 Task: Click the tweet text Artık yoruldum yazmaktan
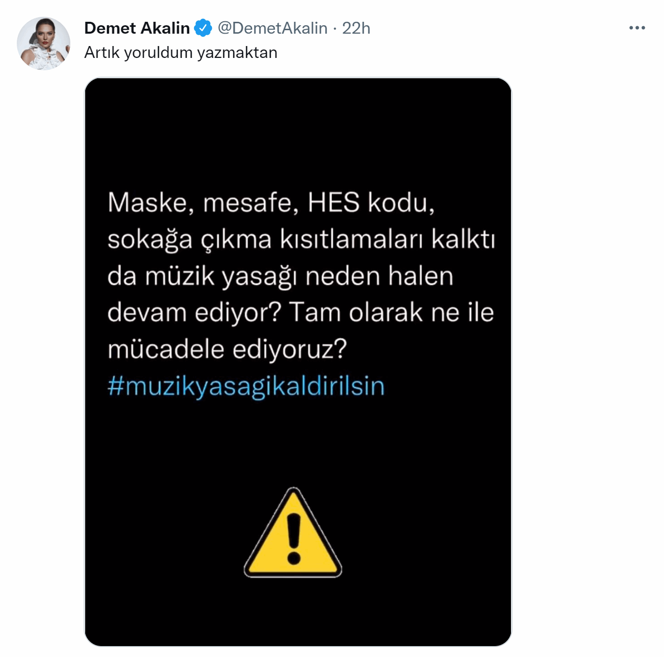click(x=181, y=52)
